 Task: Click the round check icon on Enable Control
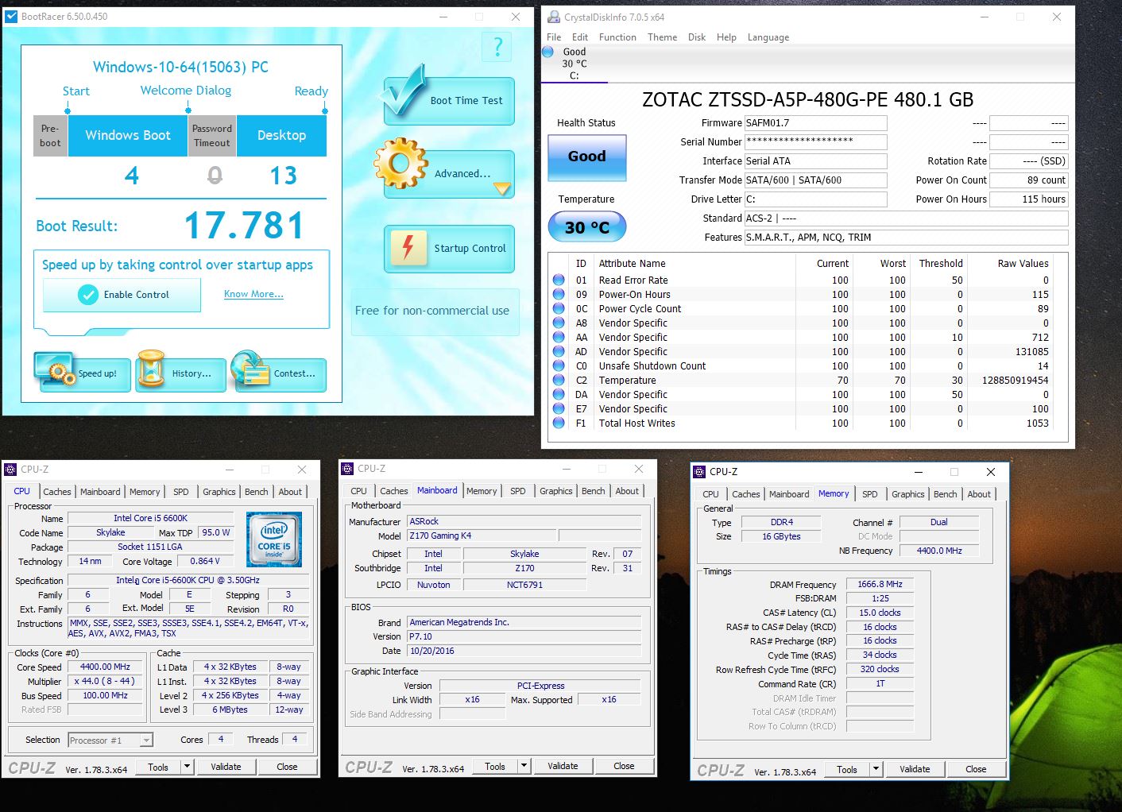click(88, 295)
